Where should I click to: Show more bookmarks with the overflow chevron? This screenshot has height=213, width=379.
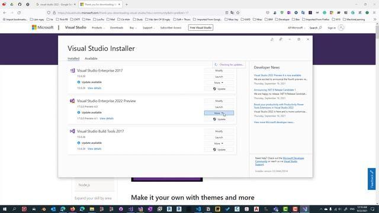tap(375, 20)
